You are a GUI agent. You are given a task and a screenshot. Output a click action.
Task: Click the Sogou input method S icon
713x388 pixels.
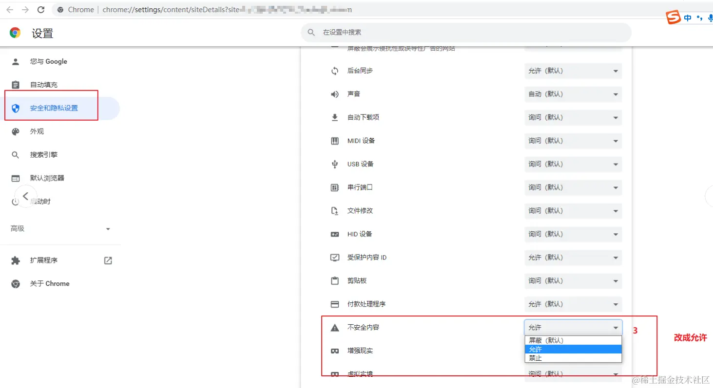tap(674, 18)
